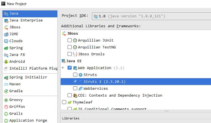Click the Spring leaf icon
211x123 pixels.
6,48
